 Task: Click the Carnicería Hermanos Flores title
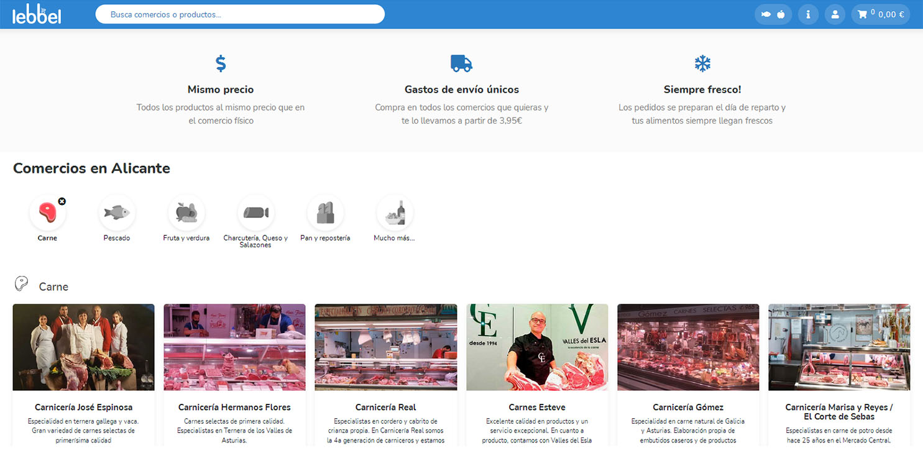234,408
